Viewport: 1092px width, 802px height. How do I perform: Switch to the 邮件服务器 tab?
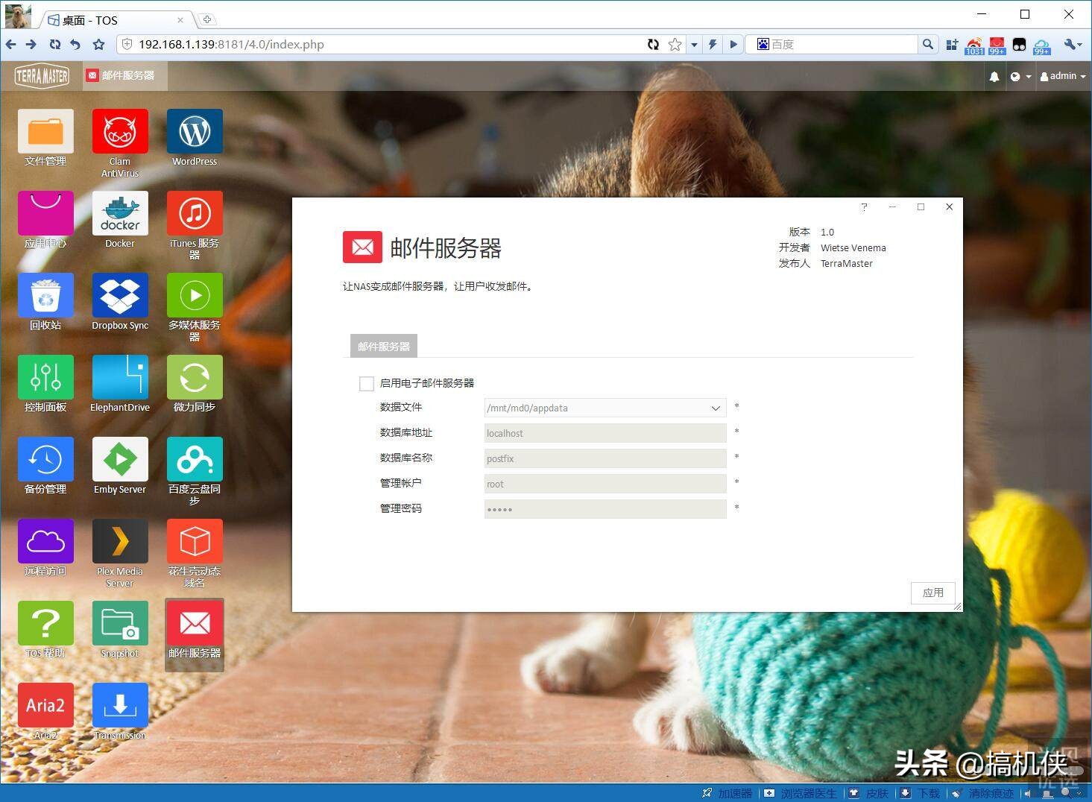click(x=383, y=345)
